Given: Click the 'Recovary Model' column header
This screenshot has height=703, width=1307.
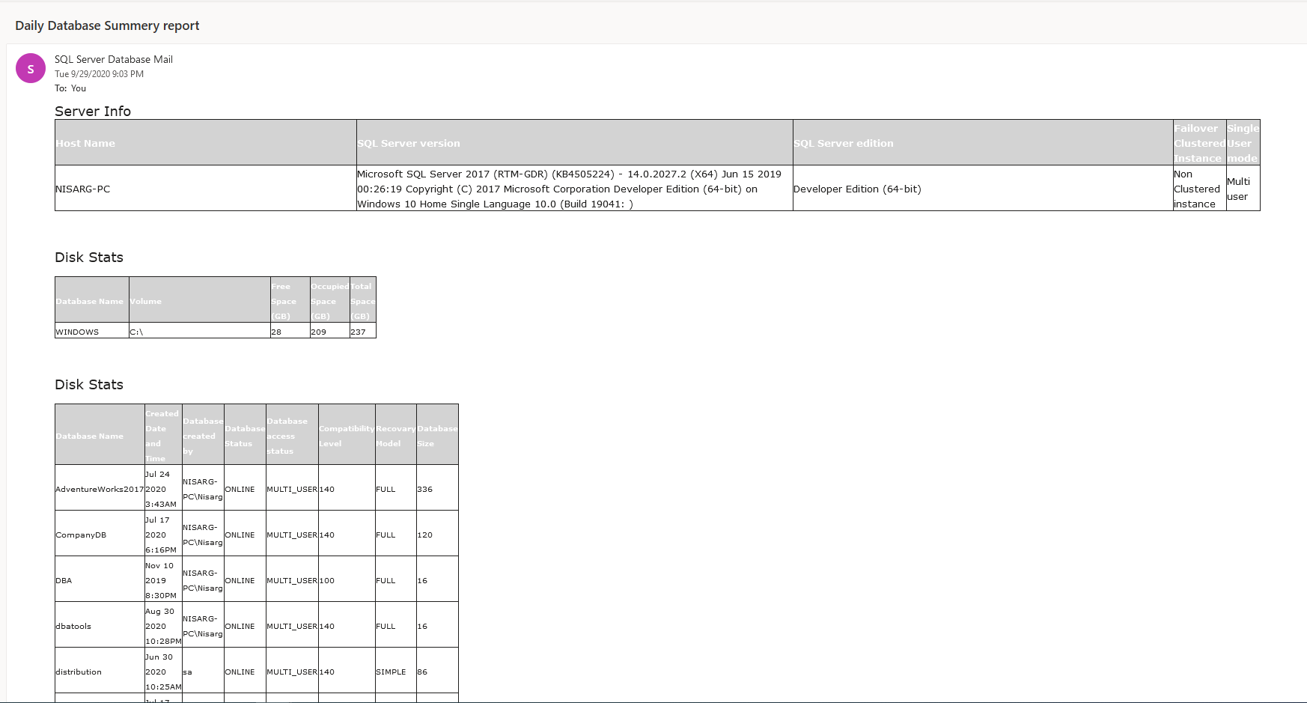Looking at the screenshot, I should [396, 435].
